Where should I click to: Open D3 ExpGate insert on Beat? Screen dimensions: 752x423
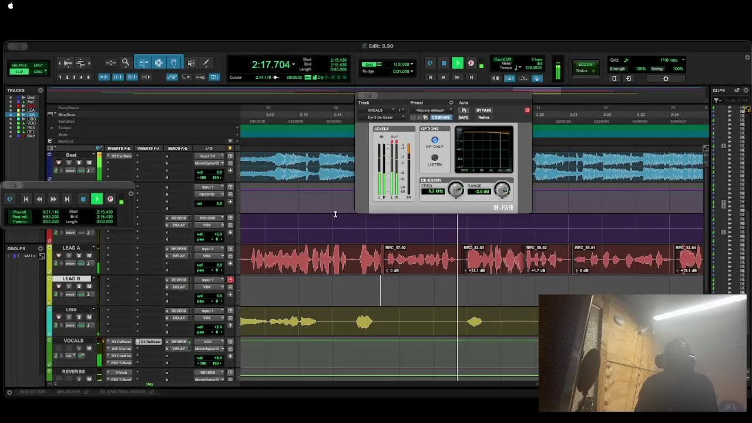[x=121, y=156]
